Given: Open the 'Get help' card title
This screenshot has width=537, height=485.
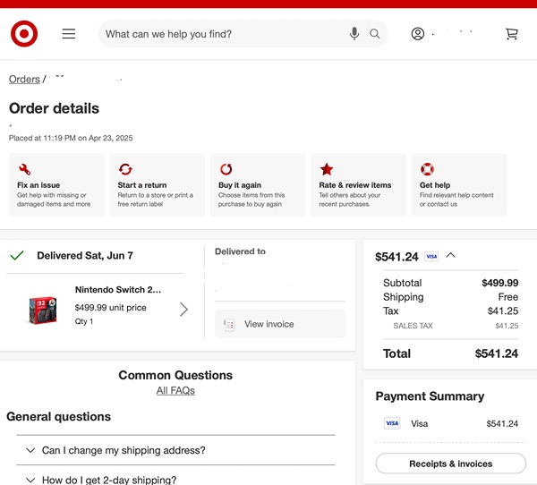Looking at the screenshot, I should (435, 185).
